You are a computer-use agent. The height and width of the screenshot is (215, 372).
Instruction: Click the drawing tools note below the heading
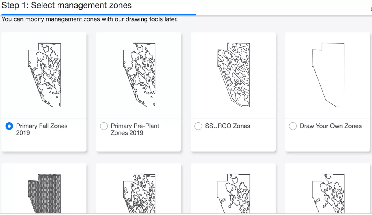point(90,19)
